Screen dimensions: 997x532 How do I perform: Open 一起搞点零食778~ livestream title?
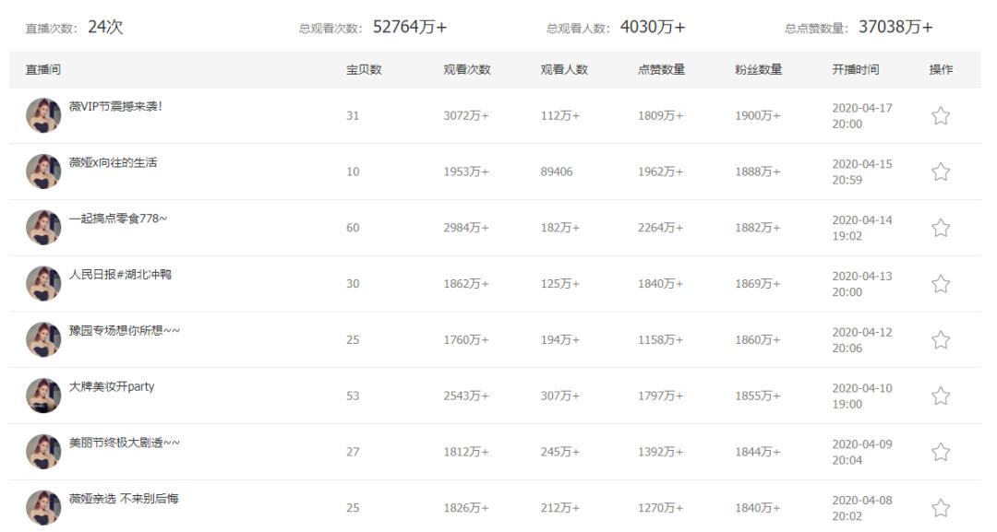pos(118,219)
